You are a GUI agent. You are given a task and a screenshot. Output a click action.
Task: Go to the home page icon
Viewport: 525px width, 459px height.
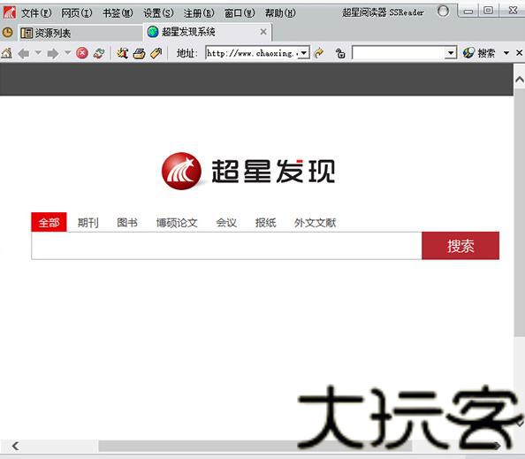[x=7, y=53]
